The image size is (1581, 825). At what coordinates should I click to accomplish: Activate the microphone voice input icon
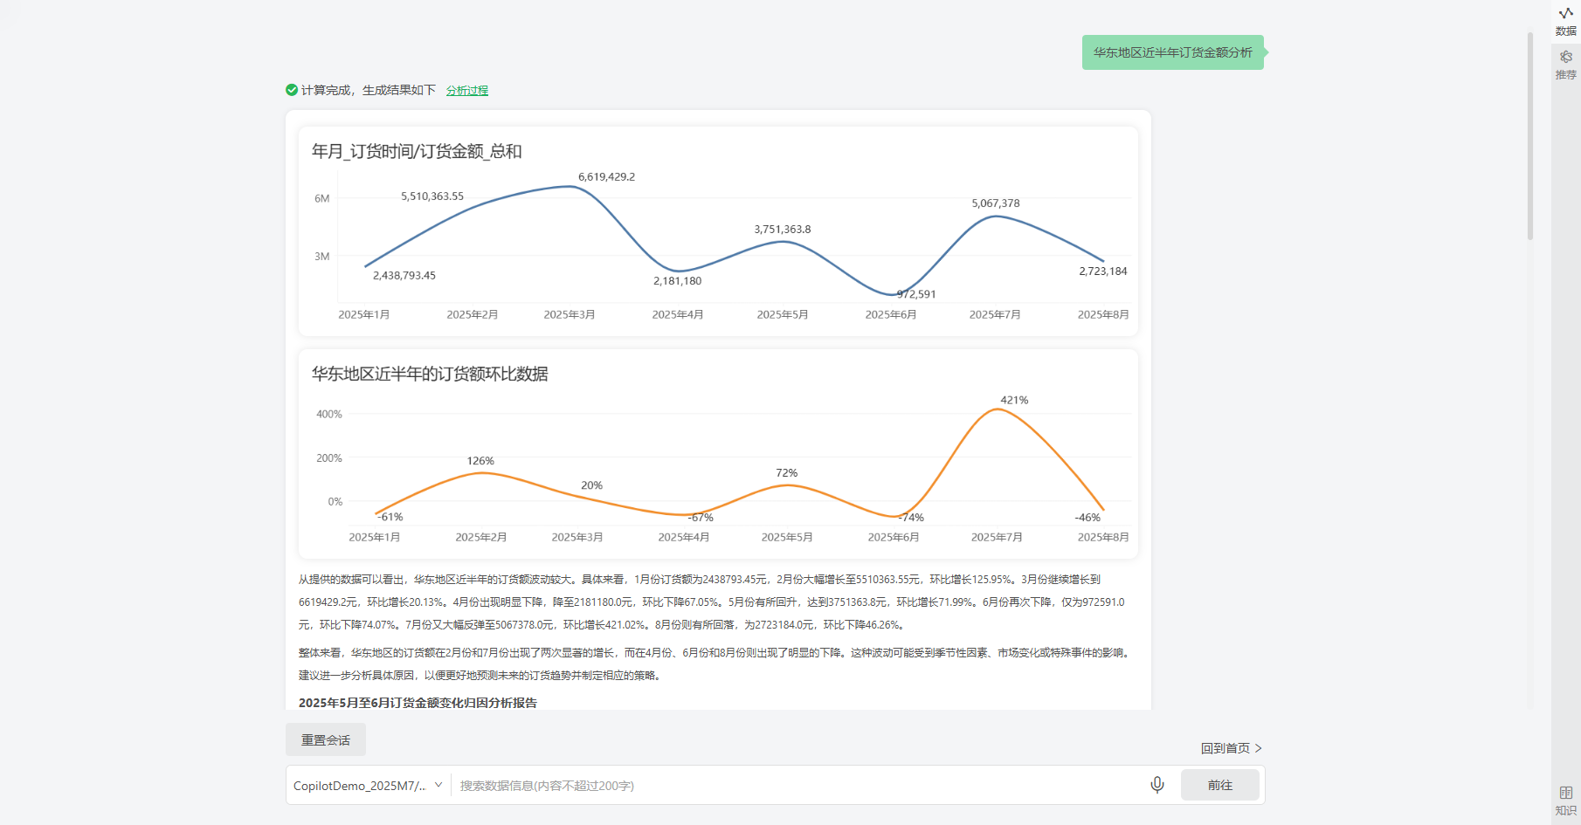point(1156,785)
